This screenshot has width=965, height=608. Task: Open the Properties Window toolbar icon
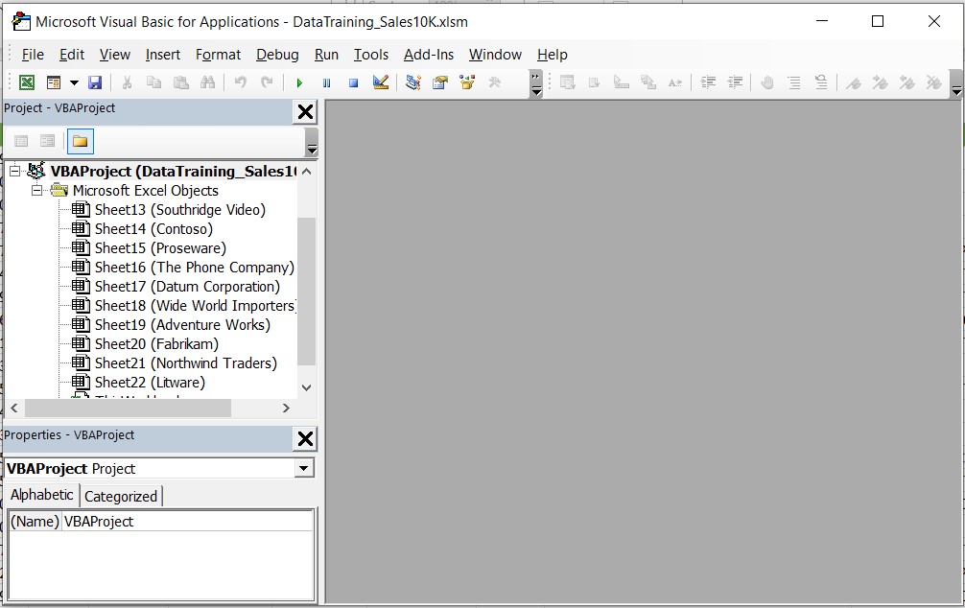click(x=440, y=82)
